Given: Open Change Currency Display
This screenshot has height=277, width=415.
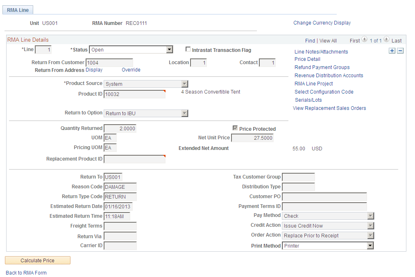Looking at the screenshot, I should (x=322, y=23).
